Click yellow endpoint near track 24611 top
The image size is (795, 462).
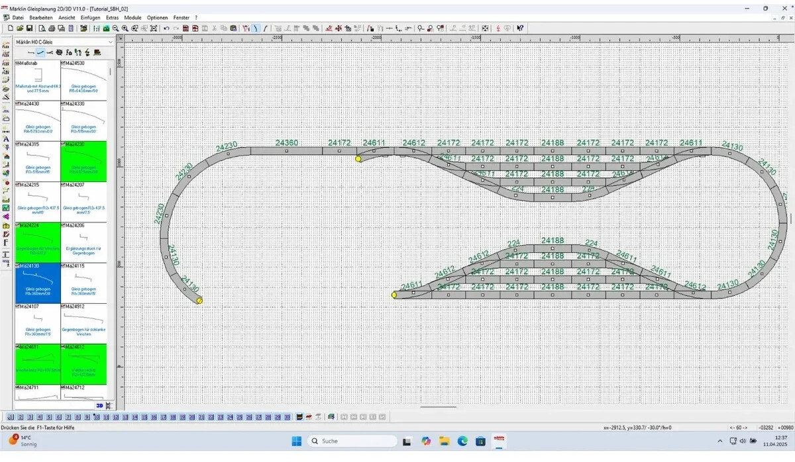point(358,159)
